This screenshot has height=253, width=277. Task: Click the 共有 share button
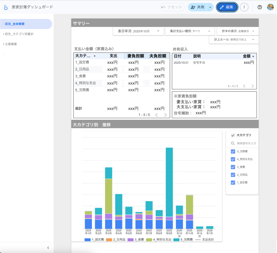tap(198, 7)
